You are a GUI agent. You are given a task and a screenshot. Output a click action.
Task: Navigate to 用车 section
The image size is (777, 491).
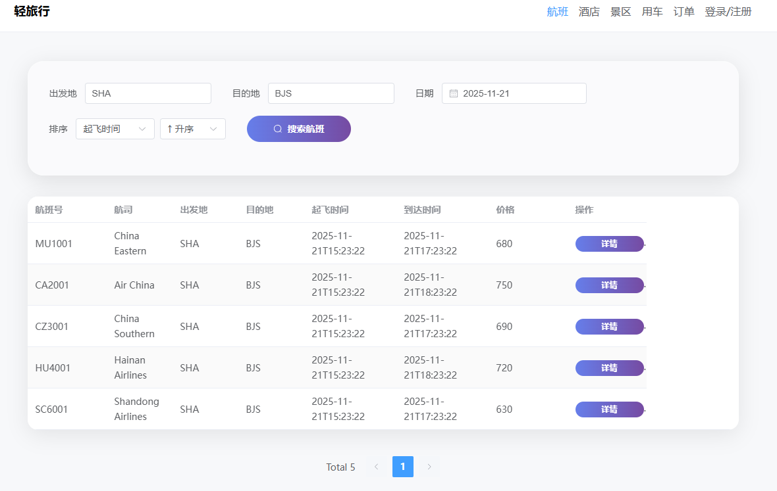click(x=652, y=12)
